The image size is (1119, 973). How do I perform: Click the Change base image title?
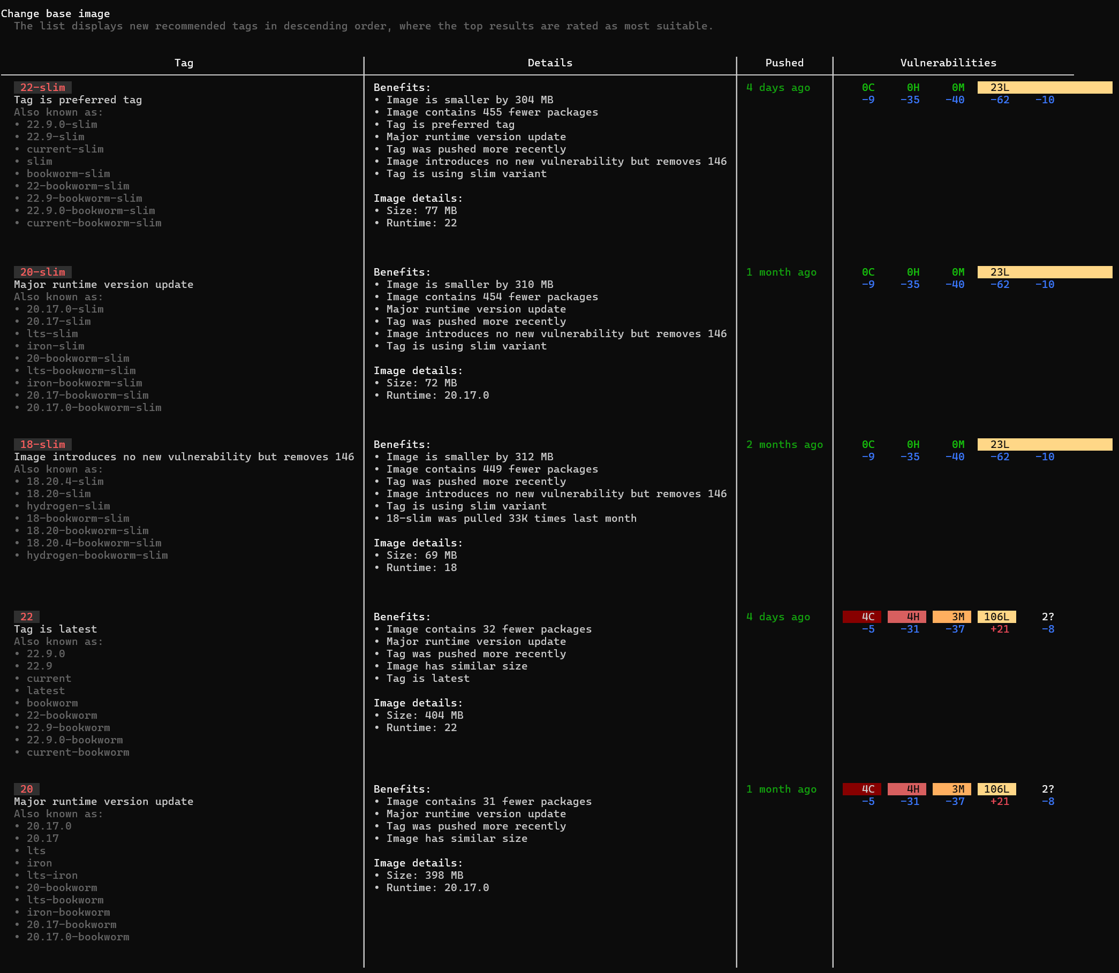[55, 13]
